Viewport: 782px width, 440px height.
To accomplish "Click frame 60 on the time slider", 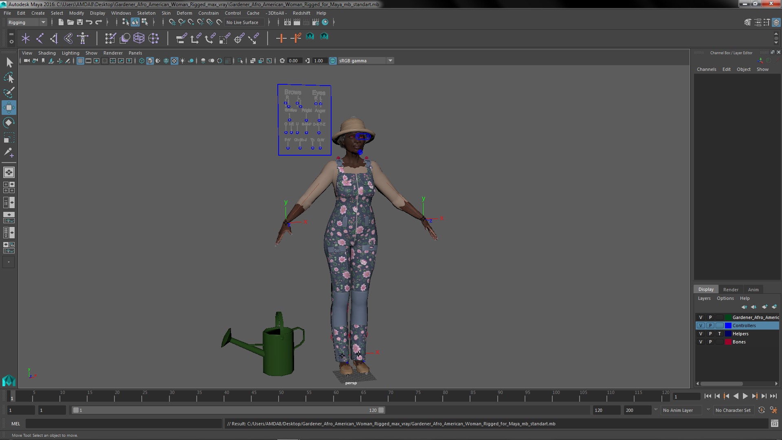I will click(336, 396).
